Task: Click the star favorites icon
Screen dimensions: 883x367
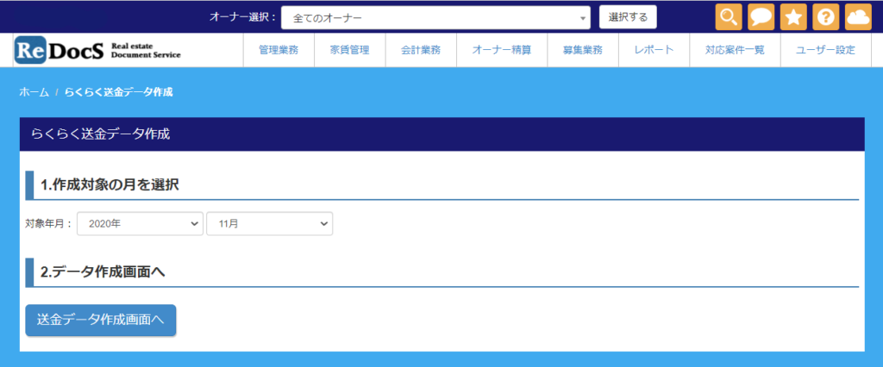Action: coord(793,17)
